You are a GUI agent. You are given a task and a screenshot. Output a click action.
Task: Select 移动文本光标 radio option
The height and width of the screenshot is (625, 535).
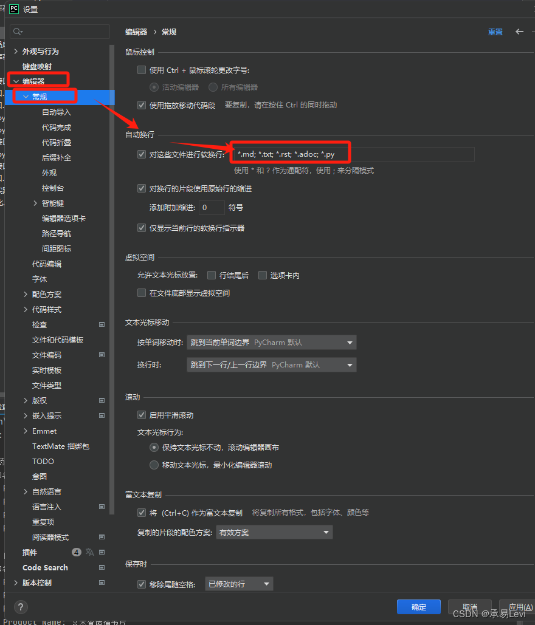click(154, 465)
